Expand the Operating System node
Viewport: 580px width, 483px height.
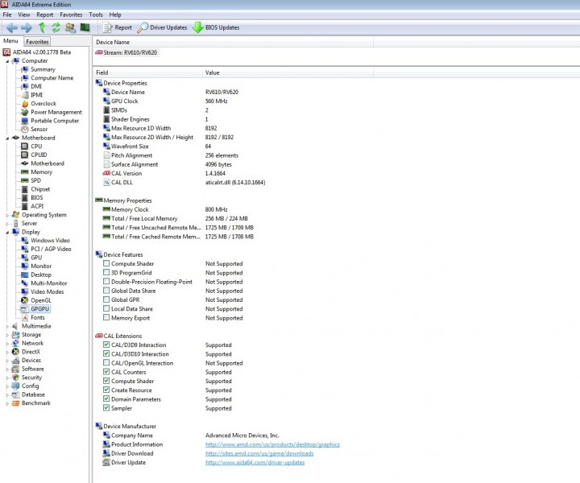tap(7, 215)
